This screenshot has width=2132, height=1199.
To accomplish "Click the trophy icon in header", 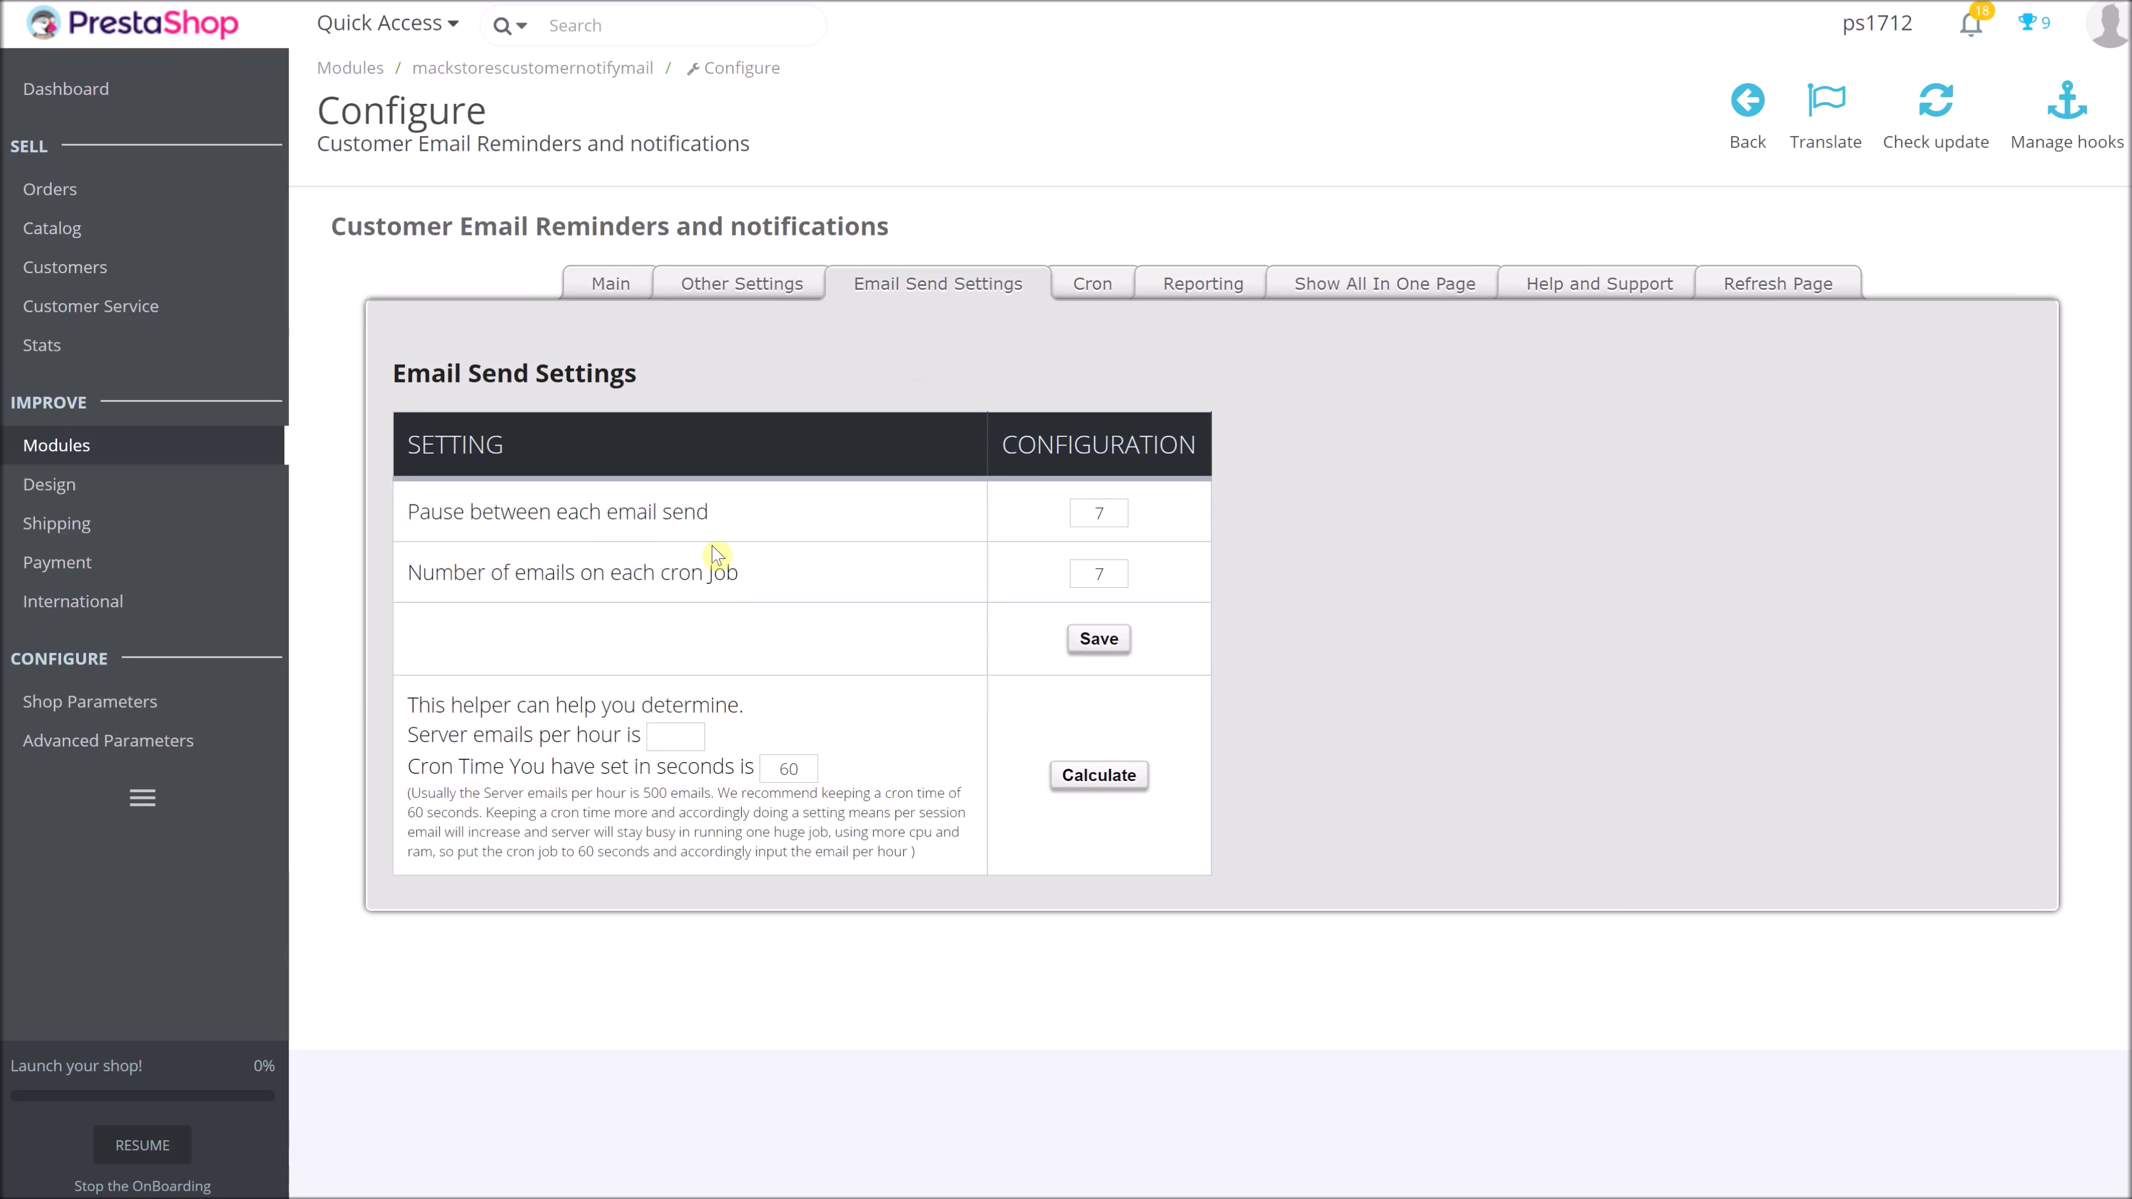I will pyautogui.click(x=2027, y=23).
